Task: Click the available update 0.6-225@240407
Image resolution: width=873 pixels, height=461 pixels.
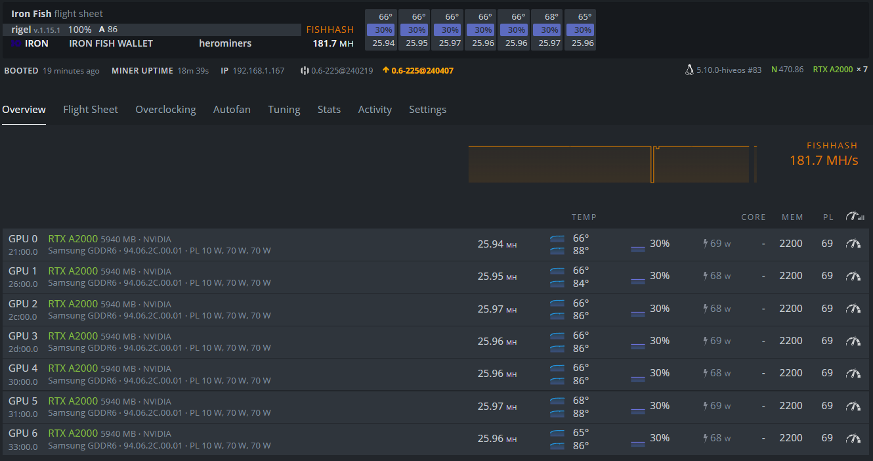Action: (x=422, y=70)
